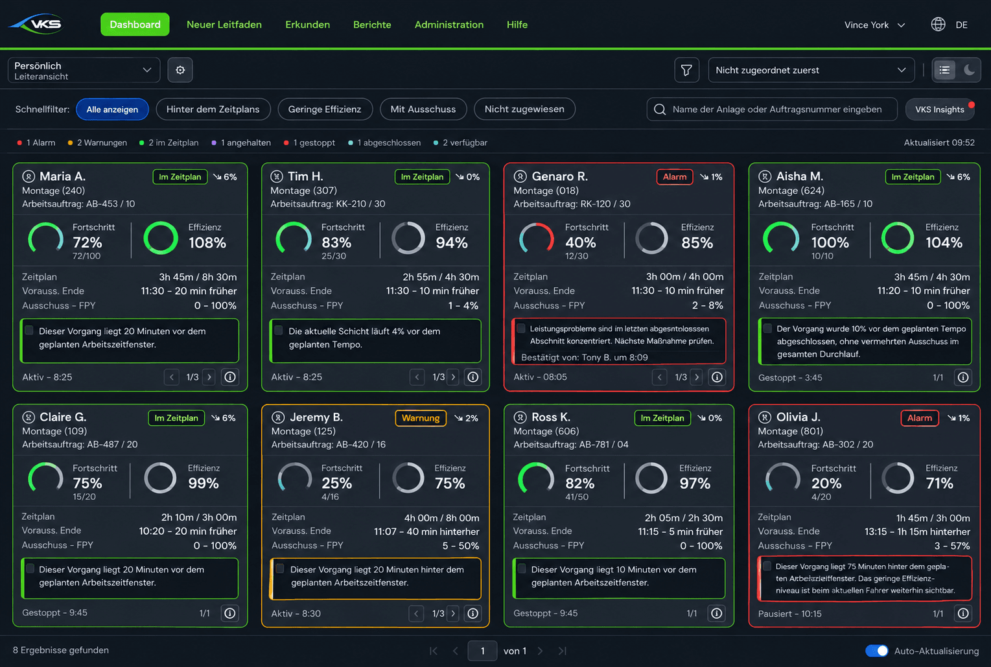The width and height of the screenshot is (991, 667).
Task: Open info icon on Aisha M. card
Action: 963,377
